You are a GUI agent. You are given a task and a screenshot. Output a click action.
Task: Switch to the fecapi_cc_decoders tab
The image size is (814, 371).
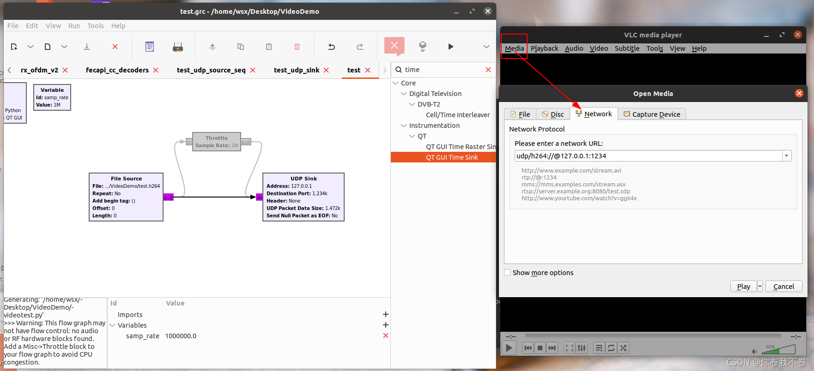[117, 70]
